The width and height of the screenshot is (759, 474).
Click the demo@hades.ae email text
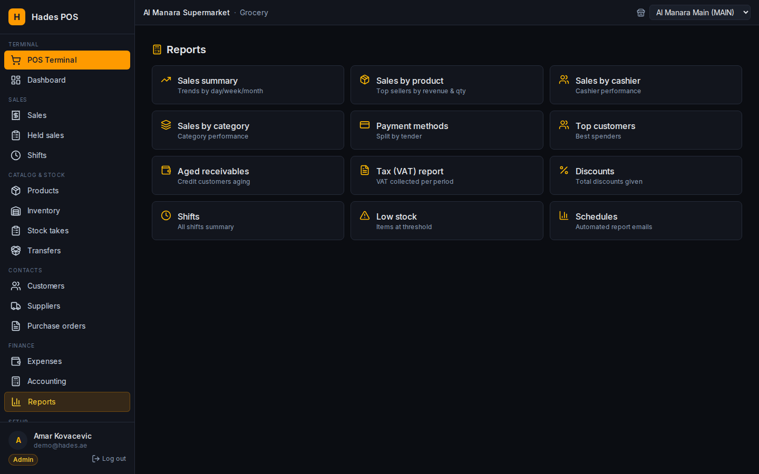(x=60, y=446)
